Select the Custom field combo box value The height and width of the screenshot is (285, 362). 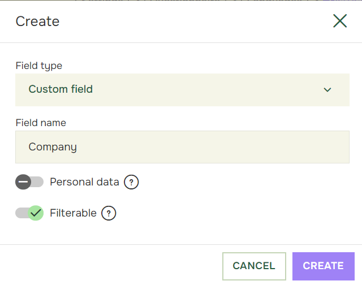pyautogui.click(x=61, y=89)
